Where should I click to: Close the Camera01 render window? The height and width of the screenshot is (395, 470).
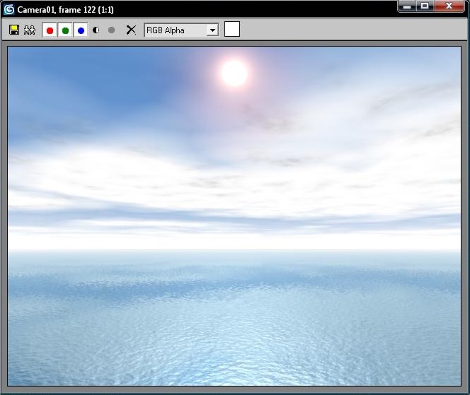pyautogui.click(x=449, y=6)
